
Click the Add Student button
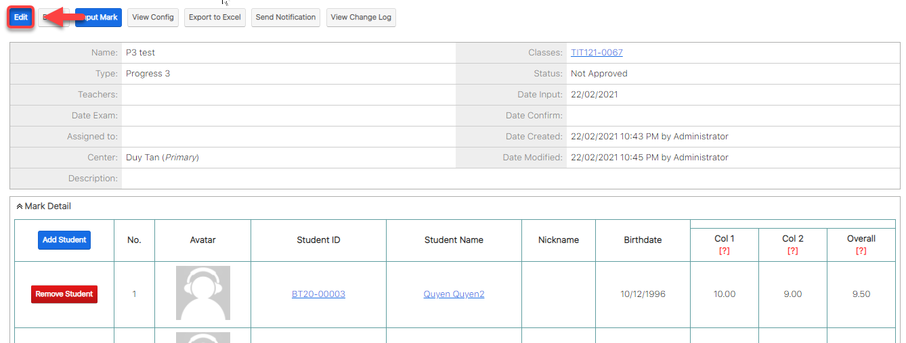click(x=64, y=240)
